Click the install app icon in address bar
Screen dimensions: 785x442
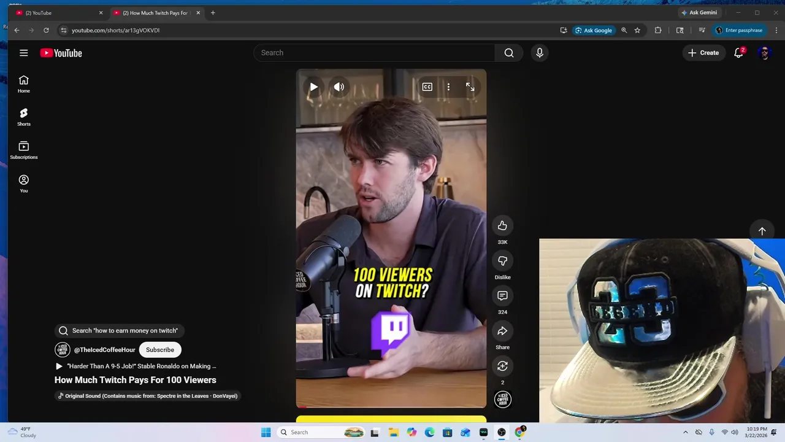564,30
